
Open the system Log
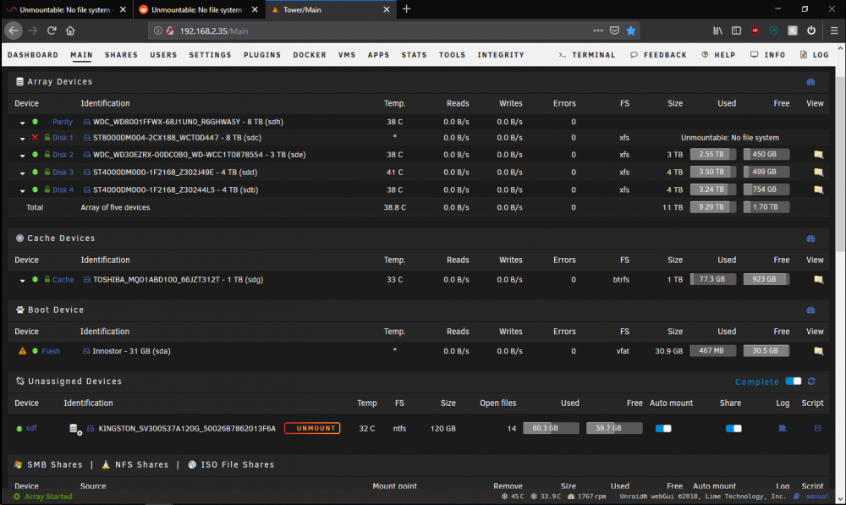[x=814, y=55]
